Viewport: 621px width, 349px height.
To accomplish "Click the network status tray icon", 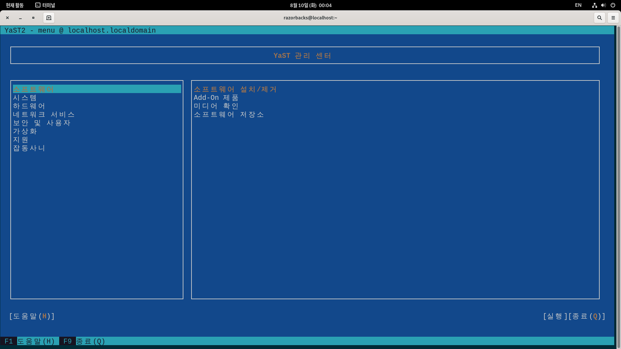I will 594,5.
